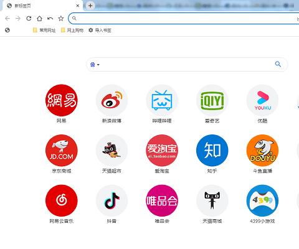Open the search engine selector dropdown
Viewport: 299px width, 249px height.
95,65
